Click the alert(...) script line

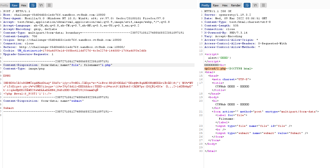220,58
